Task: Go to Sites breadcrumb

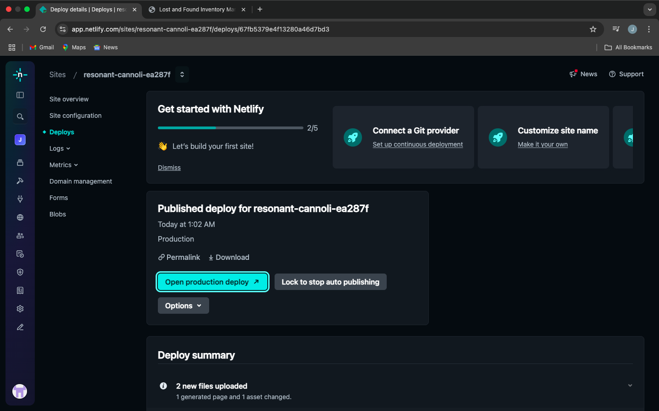Action: coord(58,74)
